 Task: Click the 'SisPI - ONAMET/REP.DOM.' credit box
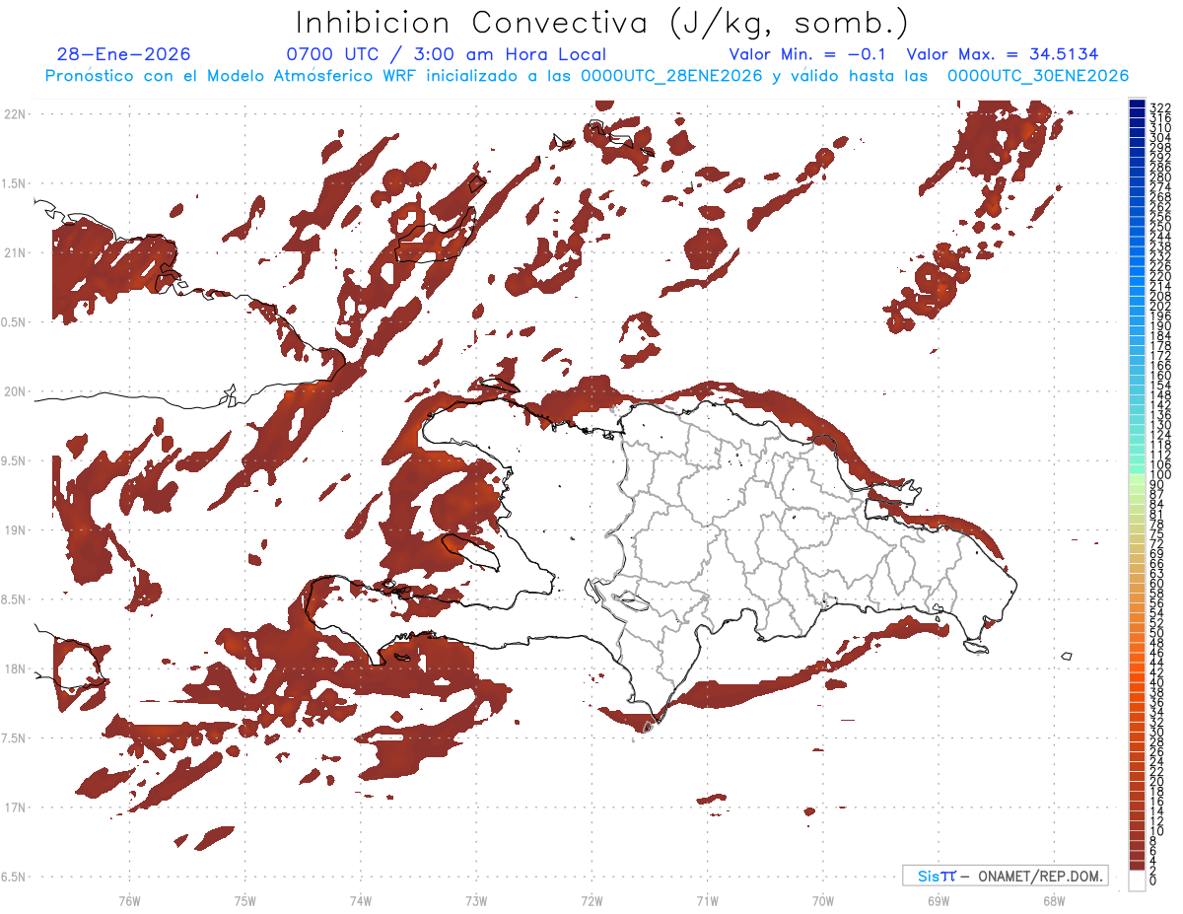tap(1006, 876)
